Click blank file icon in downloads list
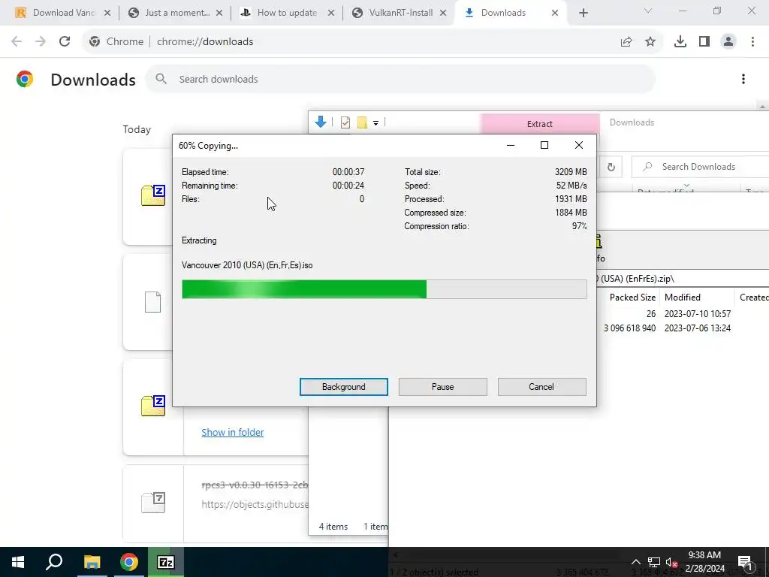Image resolution: width=769 pixels, height=577 pixels. [153, 302]
